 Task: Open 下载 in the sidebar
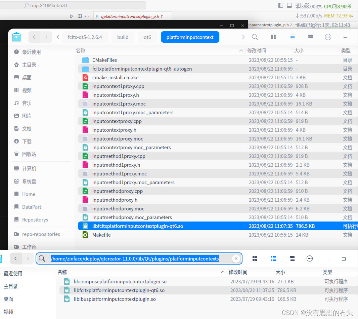coord(27,142)
